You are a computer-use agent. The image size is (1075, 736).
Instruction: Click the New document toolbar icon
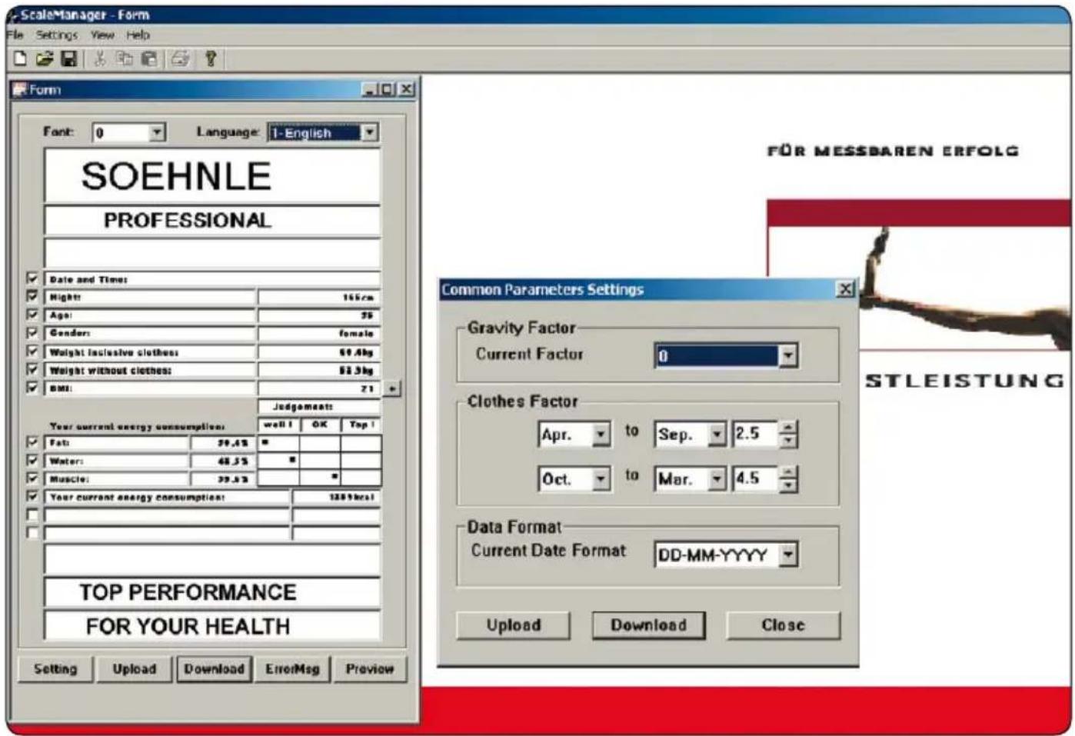(21, 58)
